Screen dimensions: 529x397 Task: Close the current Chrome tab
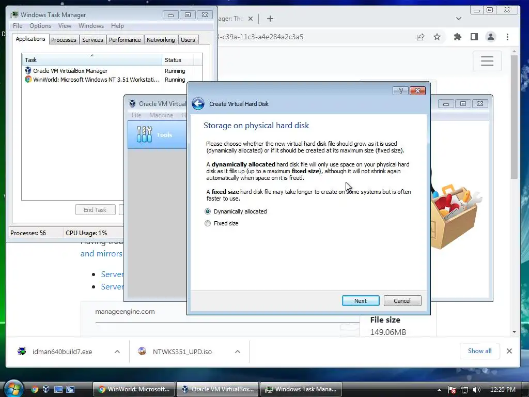251,19
